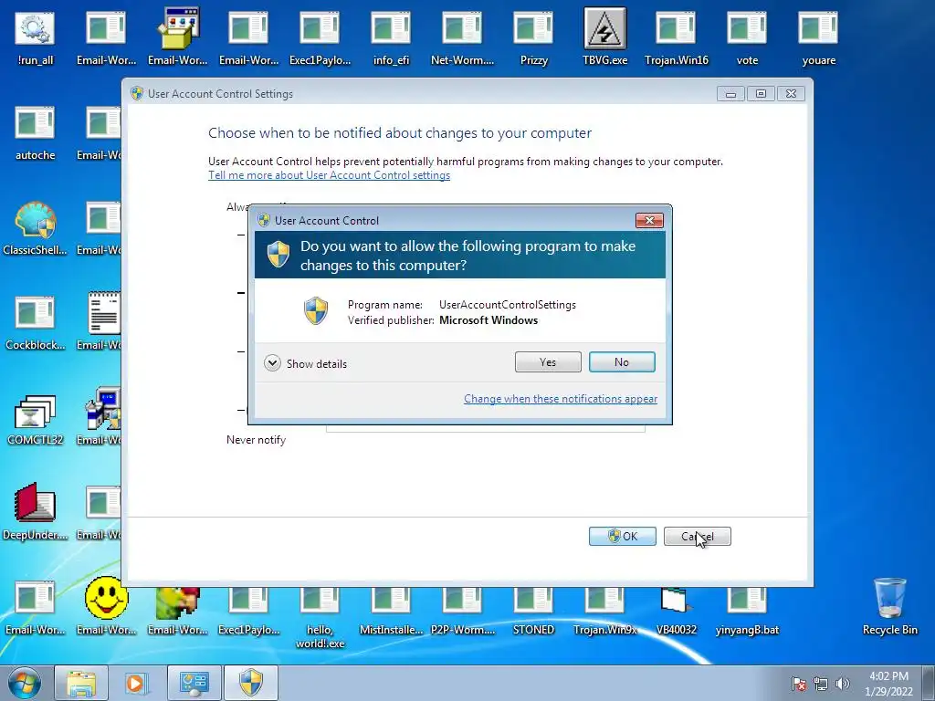Viewport: 935px width, 701px height.
Task: Click No in the User Account Control prompt
Action: pyautogui.click(x=621, y=361)
